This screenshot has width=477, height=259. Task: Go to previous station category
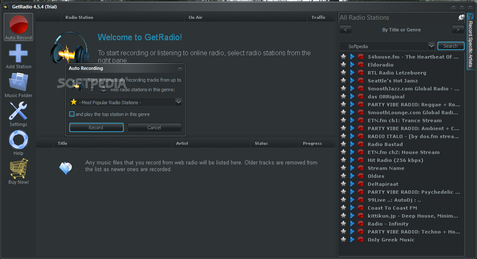345,29
